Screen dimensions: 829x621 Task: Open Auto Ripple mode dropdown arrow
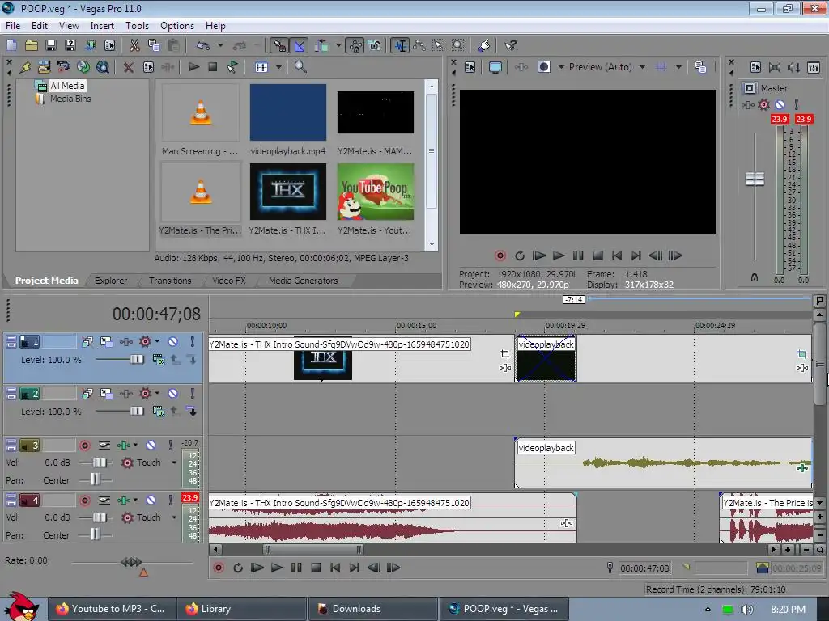pos(338,45)
